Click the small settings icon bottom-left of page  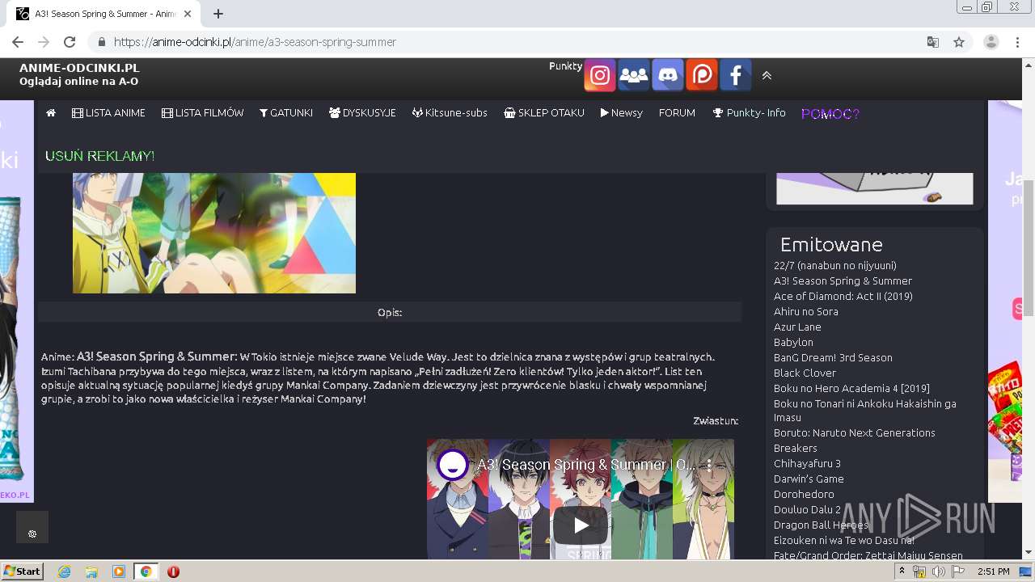(32, 533)
